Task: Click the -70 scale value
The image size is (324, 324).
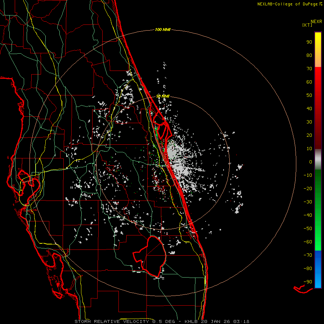Action: [x=308, y=255]
